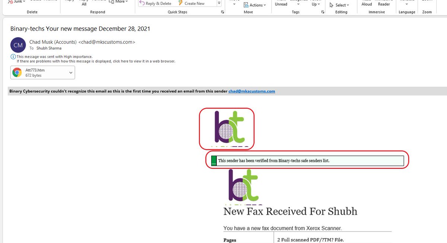Click the Junk blocked-sender icon

10,2
